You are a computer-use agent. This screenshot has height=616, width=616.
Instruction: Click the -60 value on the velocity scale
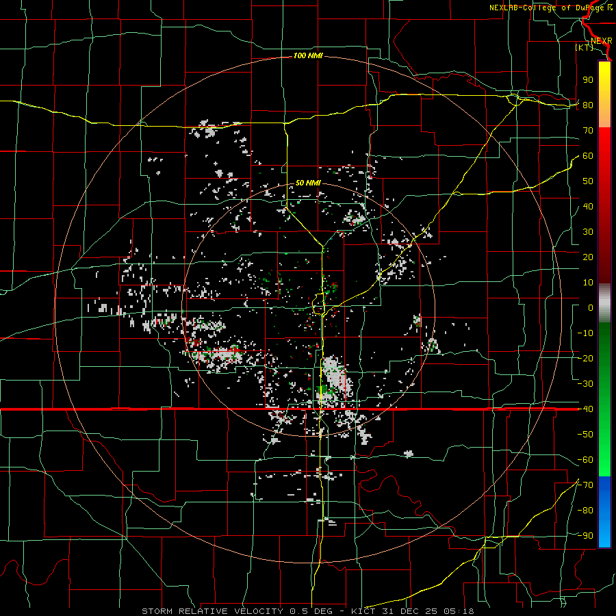click(x=585, y=460)
